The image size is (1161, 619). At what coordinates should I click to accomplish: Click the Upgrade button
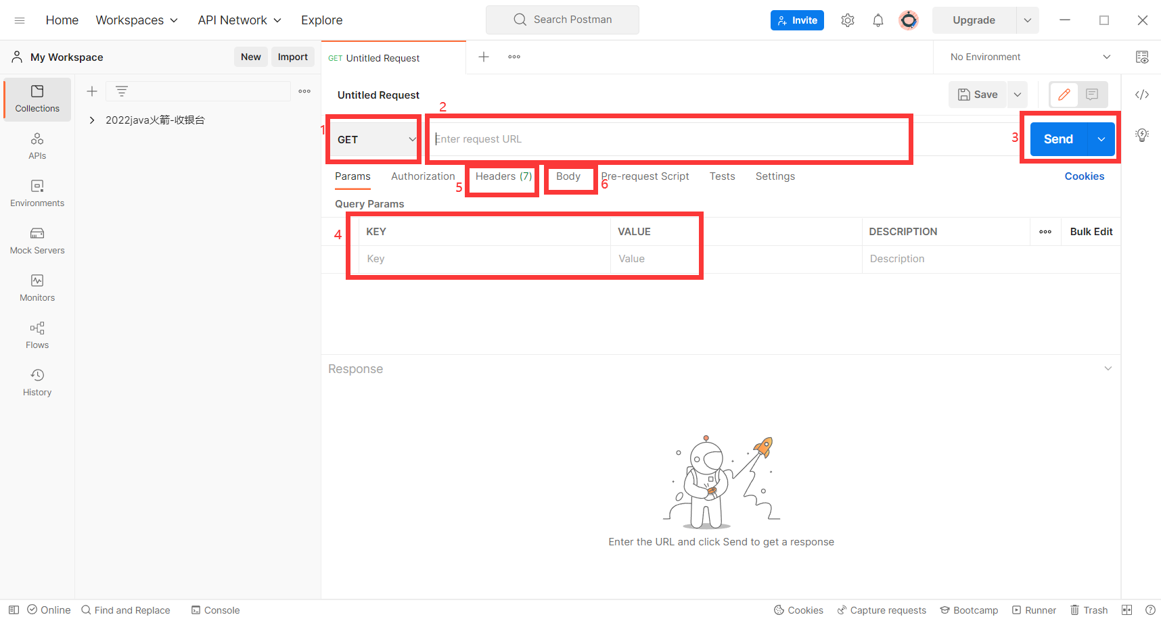tap(974, 20)
